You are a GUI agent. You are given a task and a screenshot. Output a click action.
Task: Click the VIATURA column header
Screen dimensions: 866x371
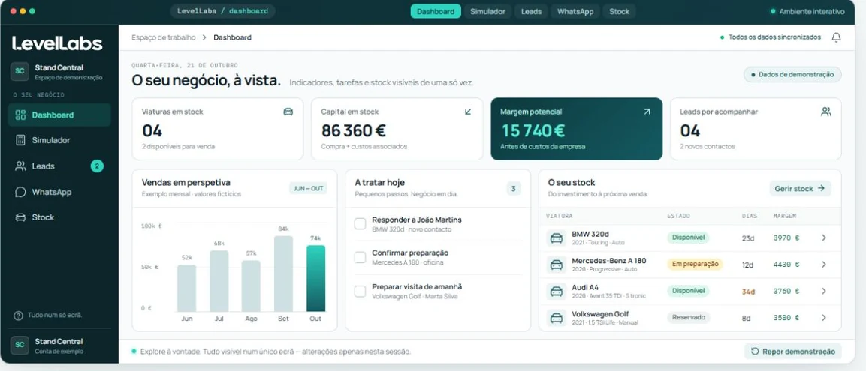click(559, 216)
